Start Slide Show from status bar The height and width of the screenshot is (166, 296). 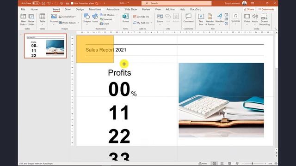pyautogui.click(x=237, y=164)
